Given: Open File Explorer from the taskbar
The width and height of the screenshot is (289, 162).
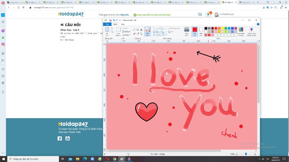Looking at the screenshot, I should pos(78,159).
